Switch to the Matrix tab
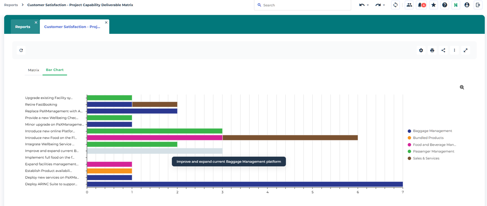 pos(33,70)
